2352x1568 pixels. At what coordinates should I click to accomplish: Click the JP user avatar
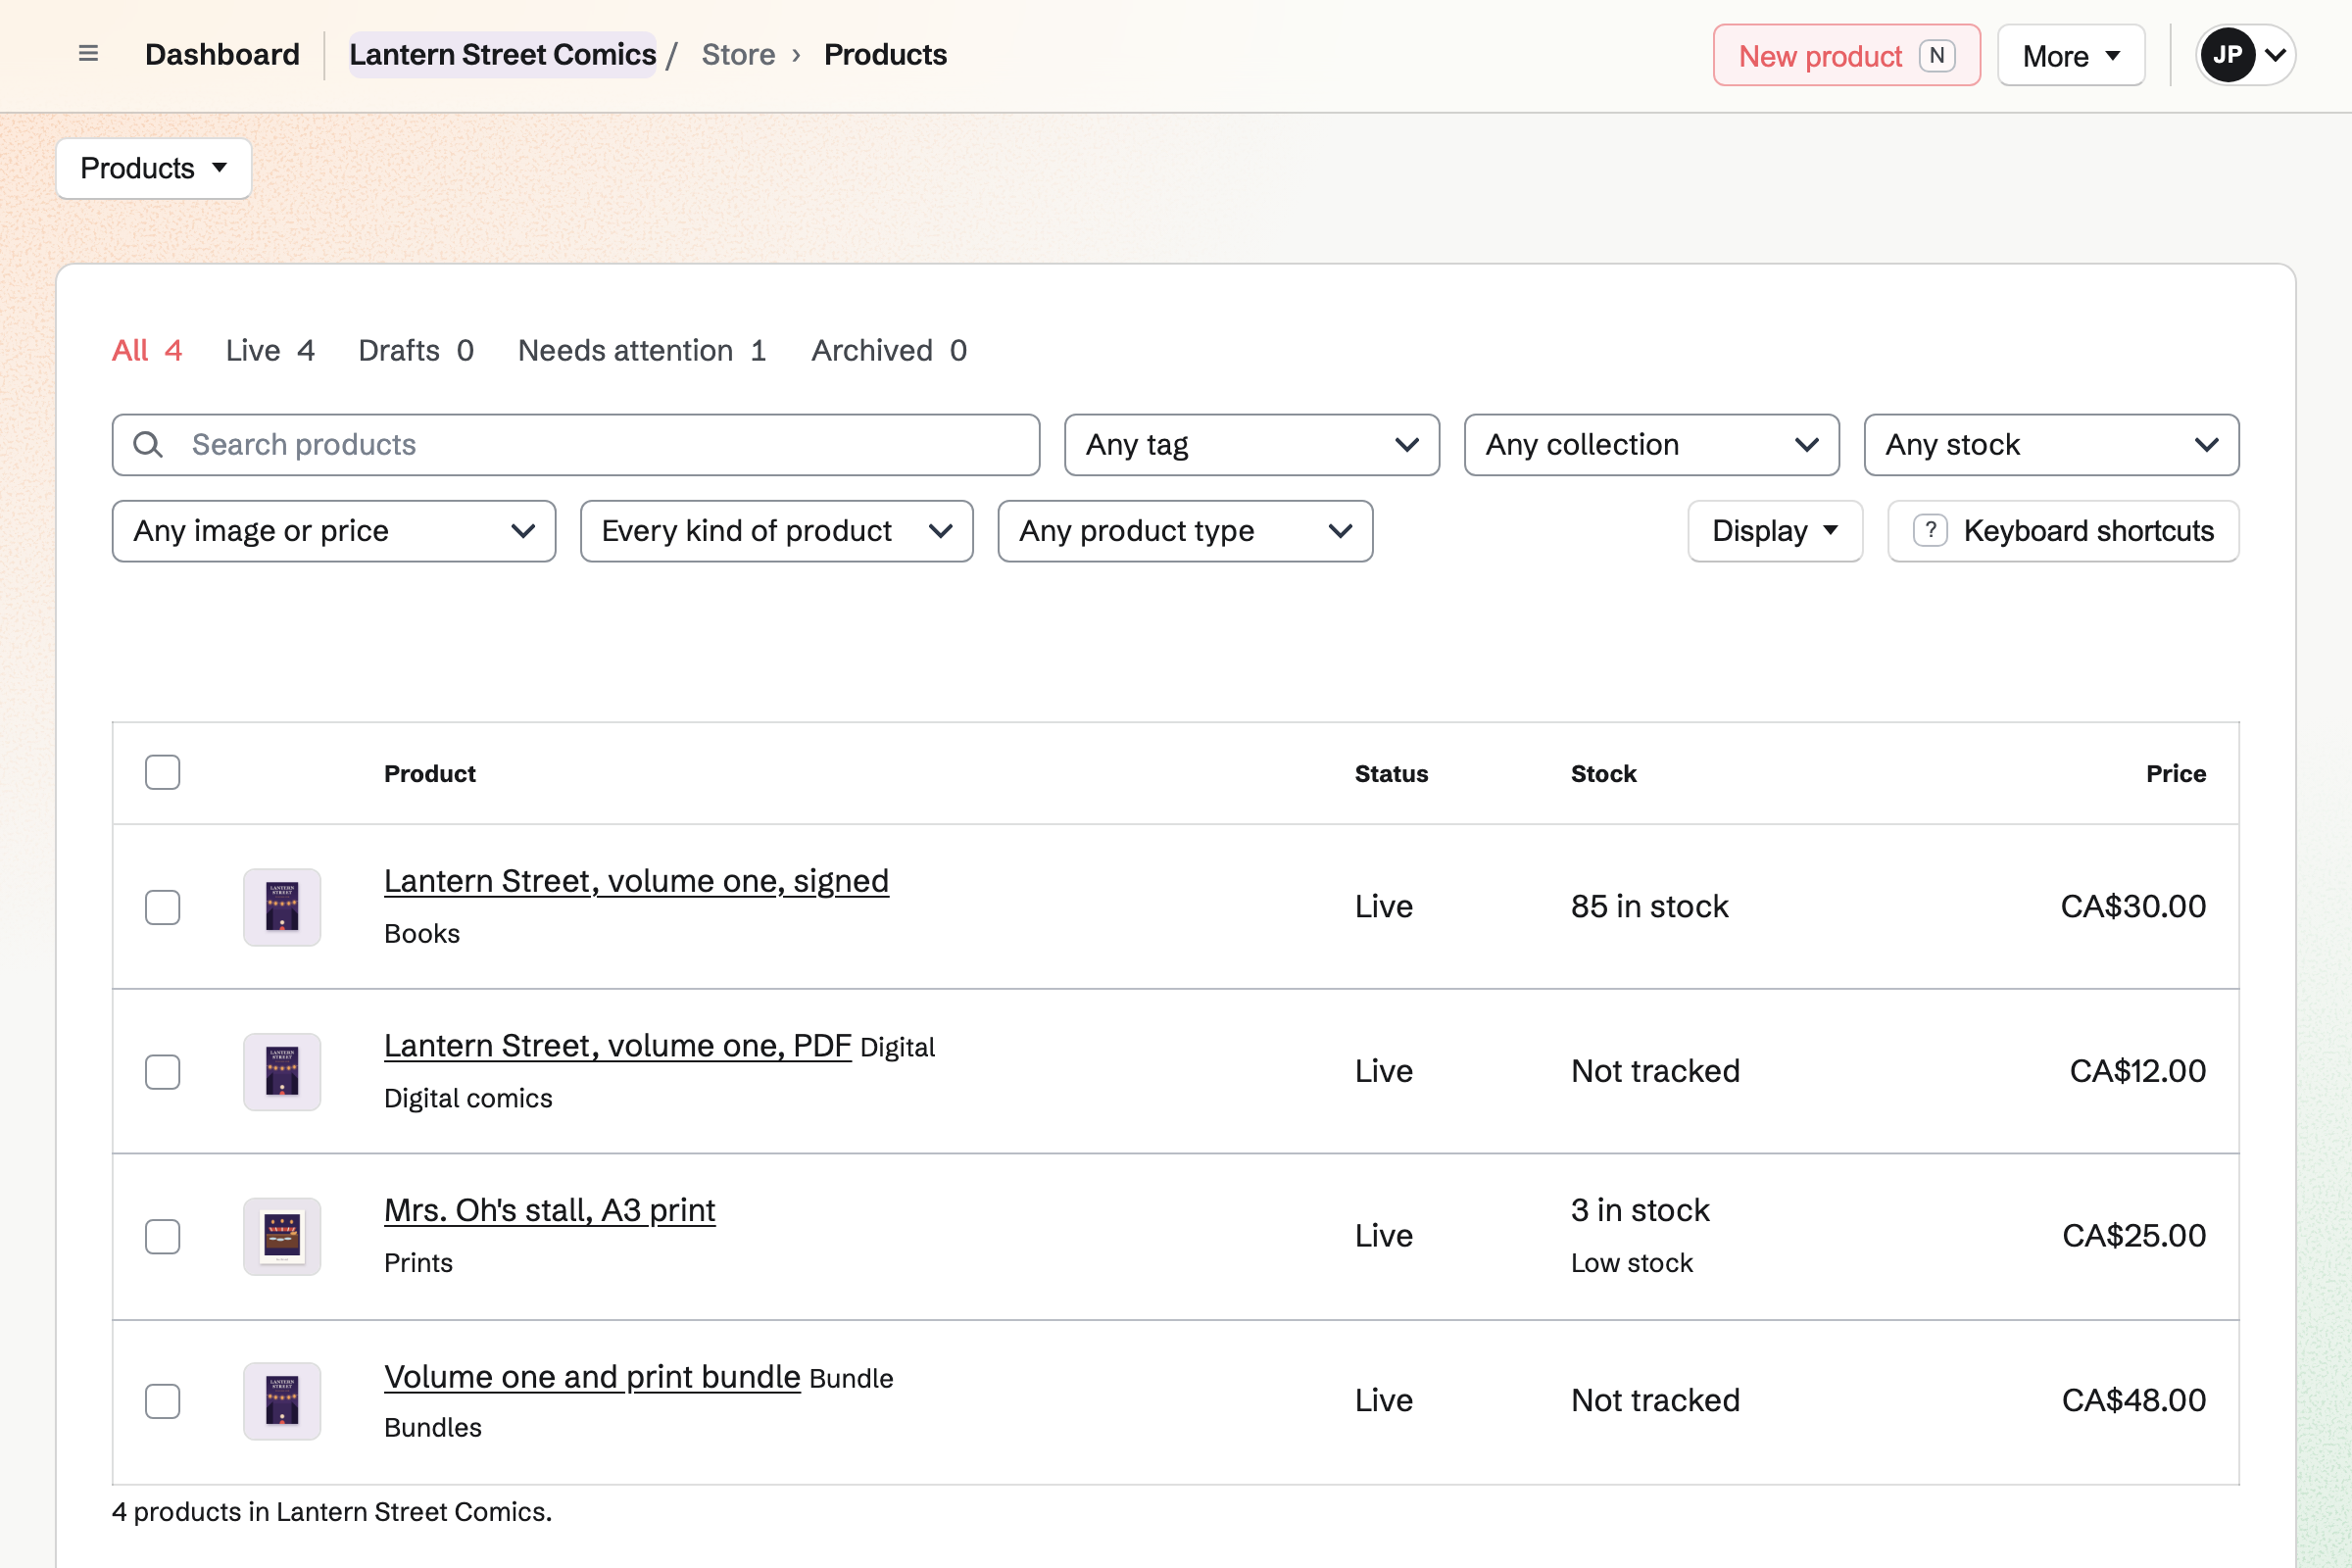(2226, 55)
